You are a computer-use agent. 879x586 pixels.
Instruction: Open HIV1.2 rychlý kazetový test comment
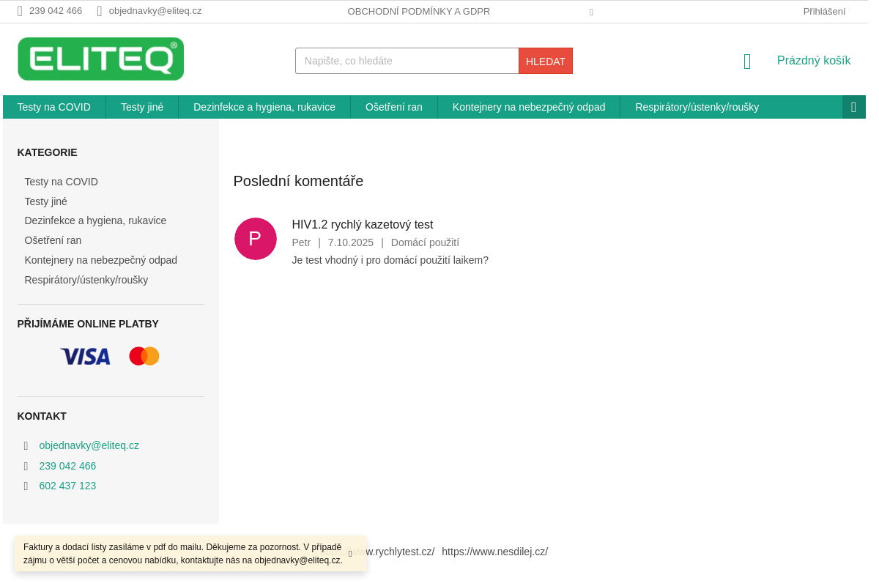(x=363, y=225)
